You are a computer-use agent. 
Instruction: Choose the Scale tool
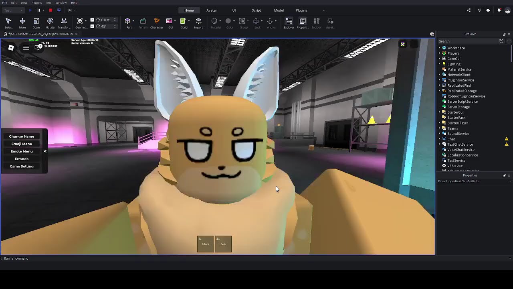click(x=36, y=23)
